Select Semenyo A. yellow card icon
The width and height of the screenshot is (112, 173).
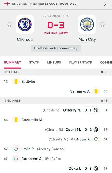(x=96, y=91)
